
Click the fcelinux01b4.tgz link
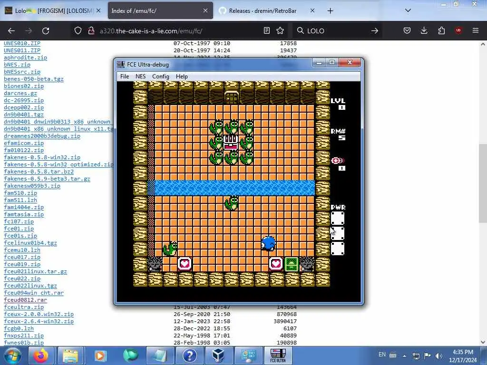pyautogui.click(x=30, y=243)
